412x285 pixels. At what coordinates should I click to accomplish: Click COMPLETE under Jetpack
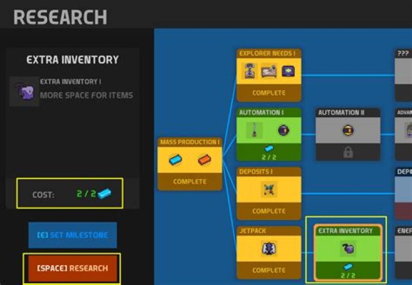coord(269,270)
